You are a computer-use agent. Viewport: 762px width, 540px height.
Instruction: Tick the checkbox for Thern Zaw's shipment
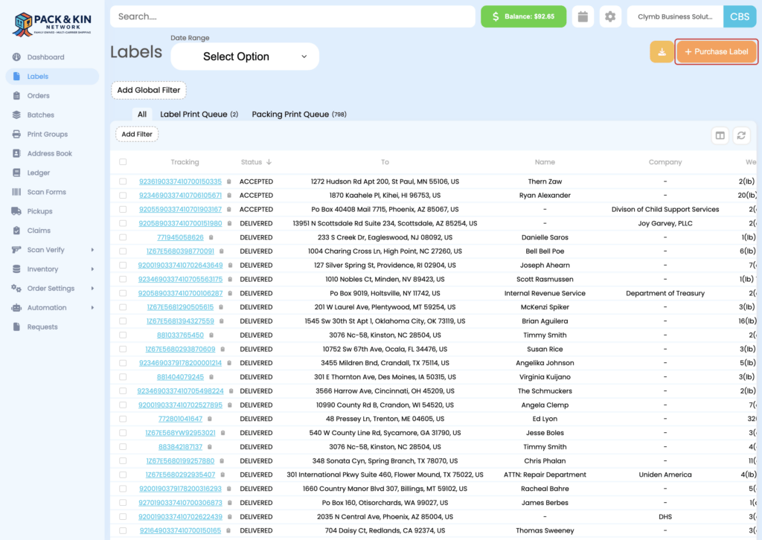click(123, 181)
